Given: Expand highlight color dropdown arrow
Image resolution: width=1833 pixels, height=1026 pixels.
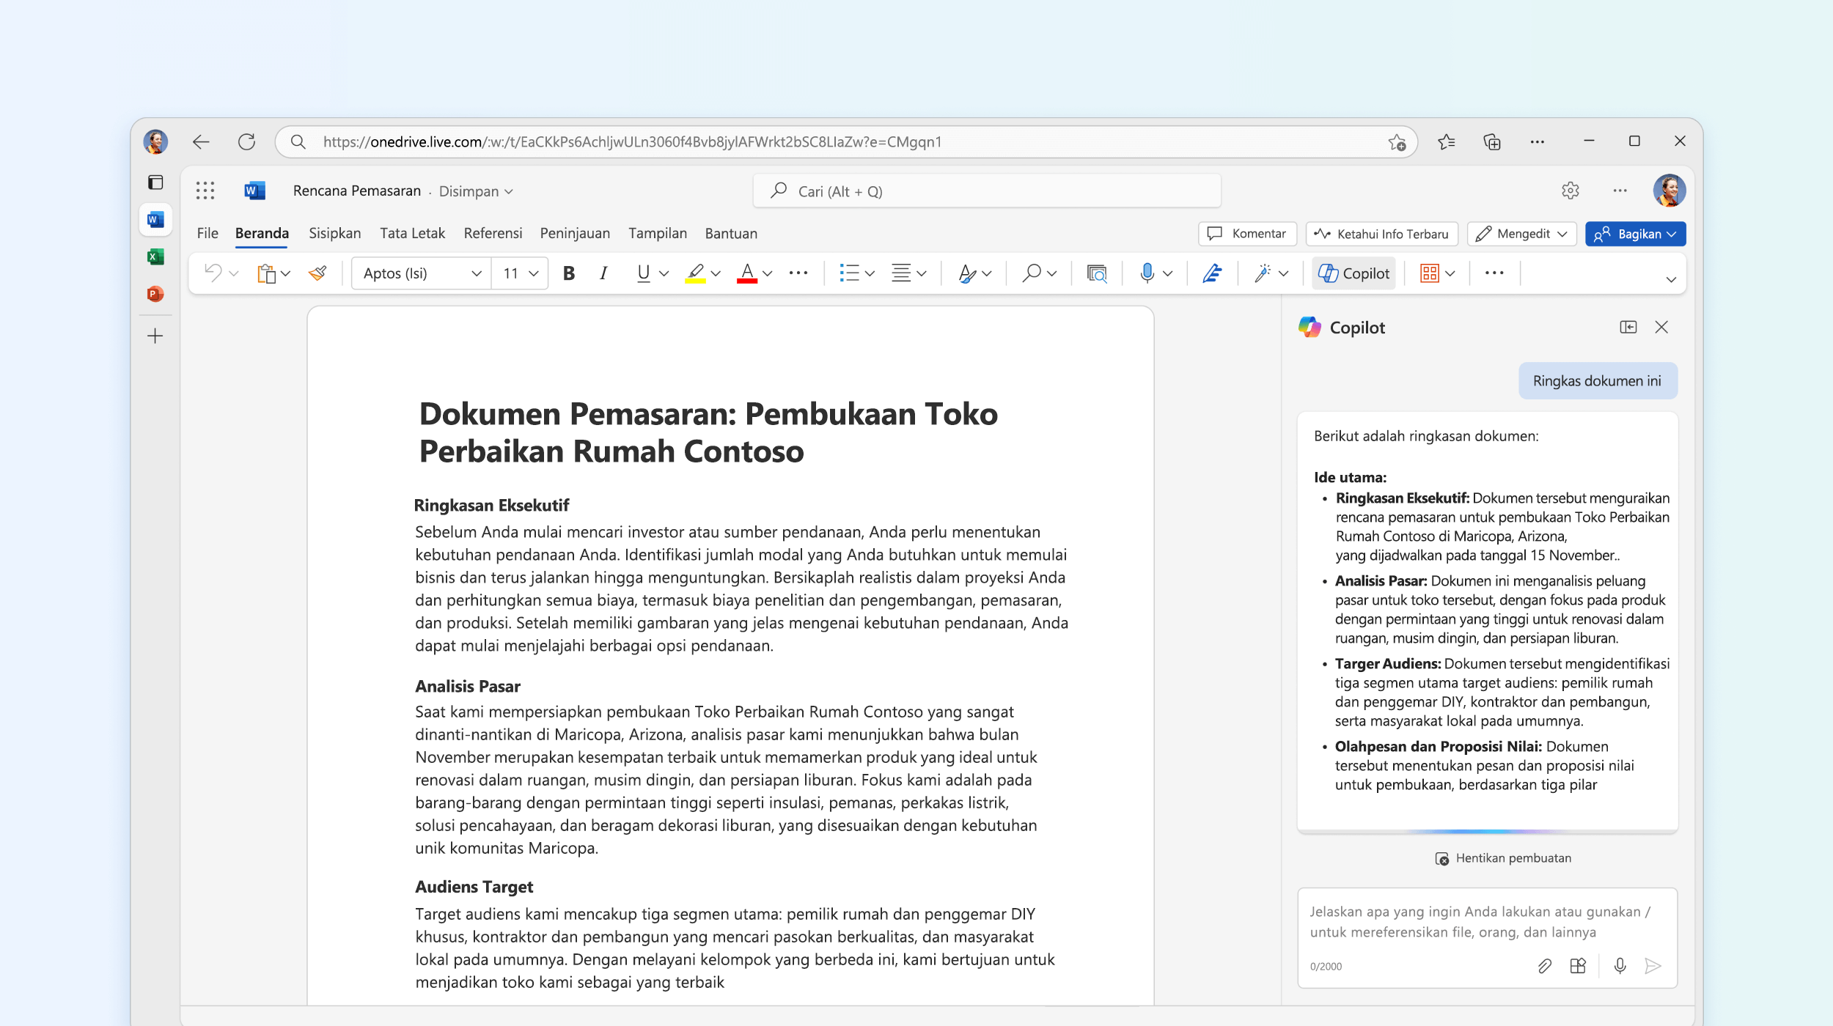Looking at the screenshot, I should (716, 273).
